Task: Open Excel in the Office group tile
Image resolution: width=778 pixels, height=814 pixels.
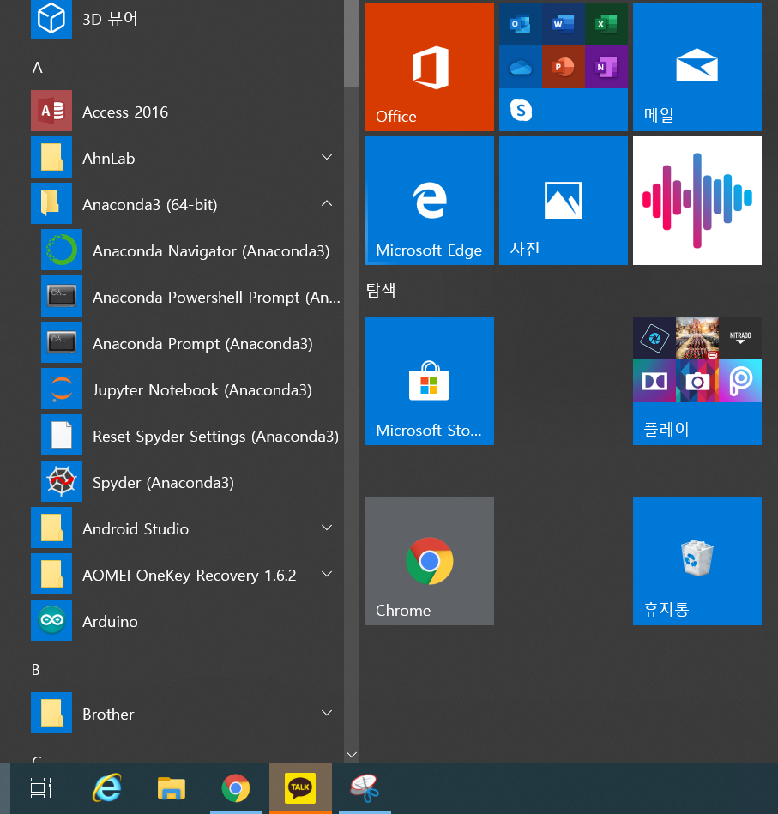Action: (x=606, y=24)
